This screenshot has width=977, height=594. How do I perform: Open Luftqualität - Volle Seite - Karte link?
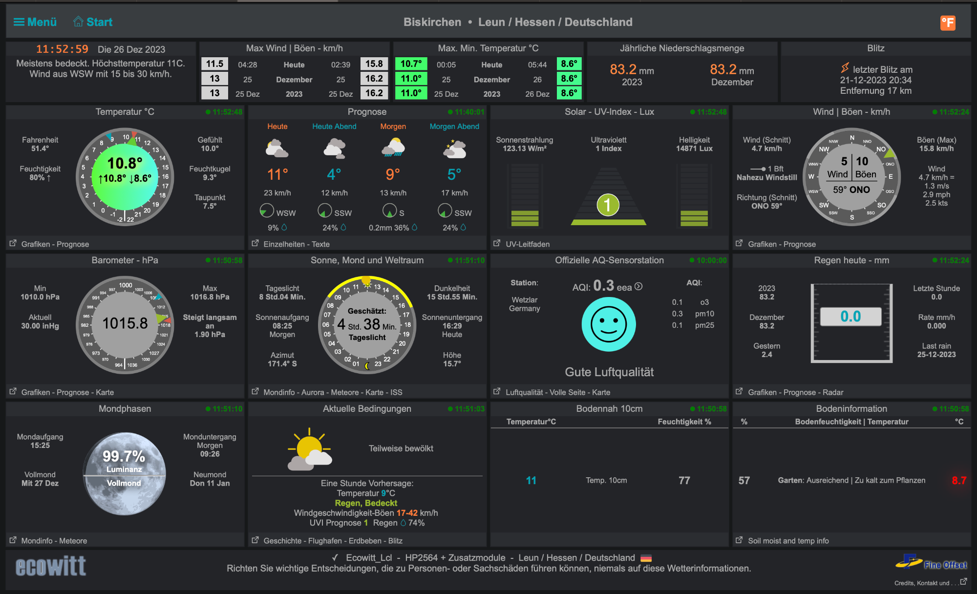pos(557,392)
